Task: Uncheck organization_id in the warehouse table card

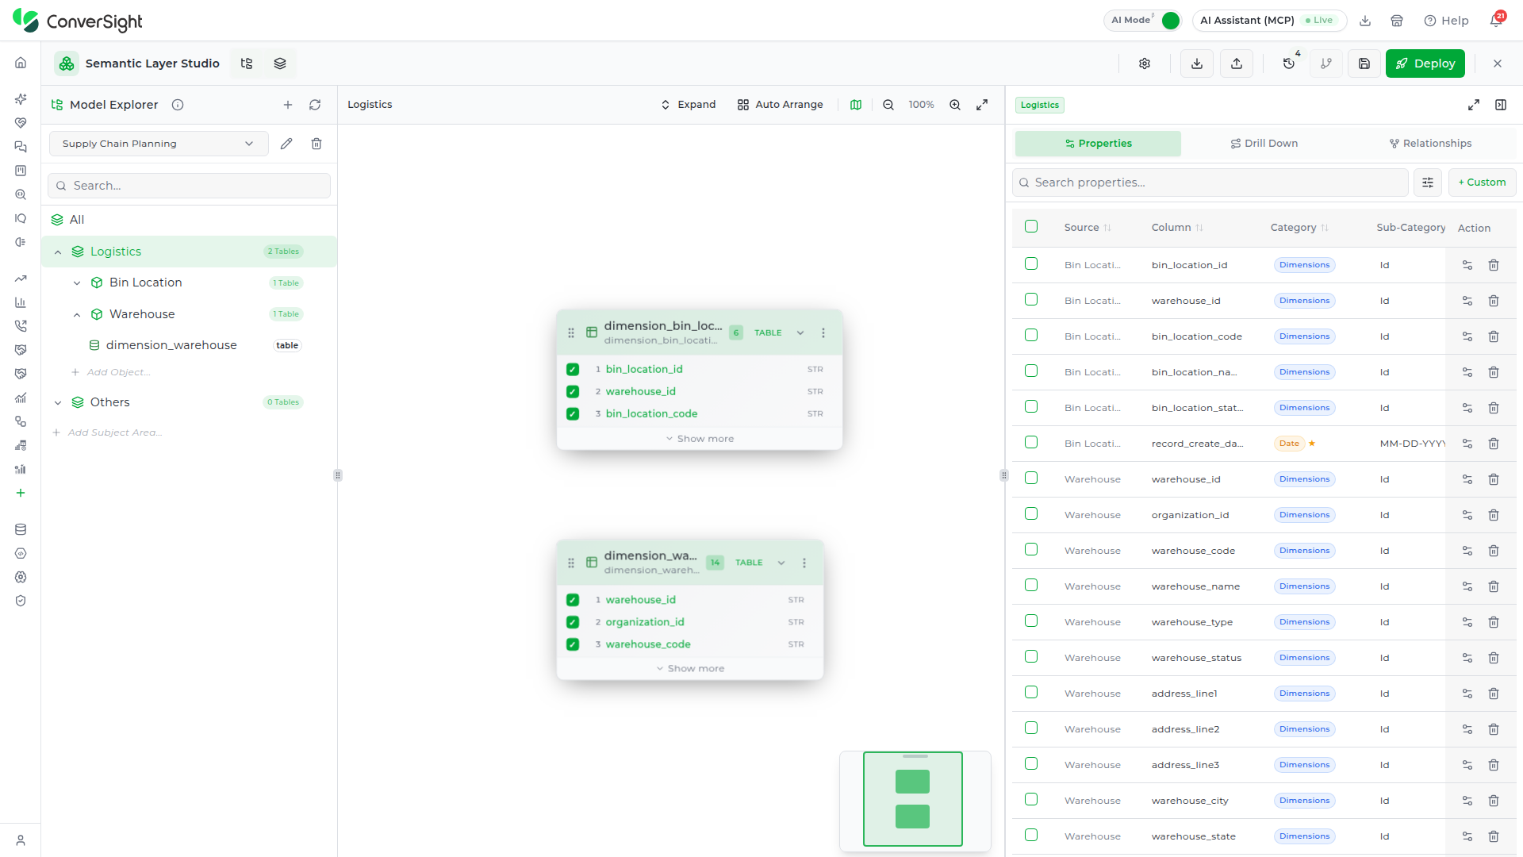Action: click(x=573, y=622)
